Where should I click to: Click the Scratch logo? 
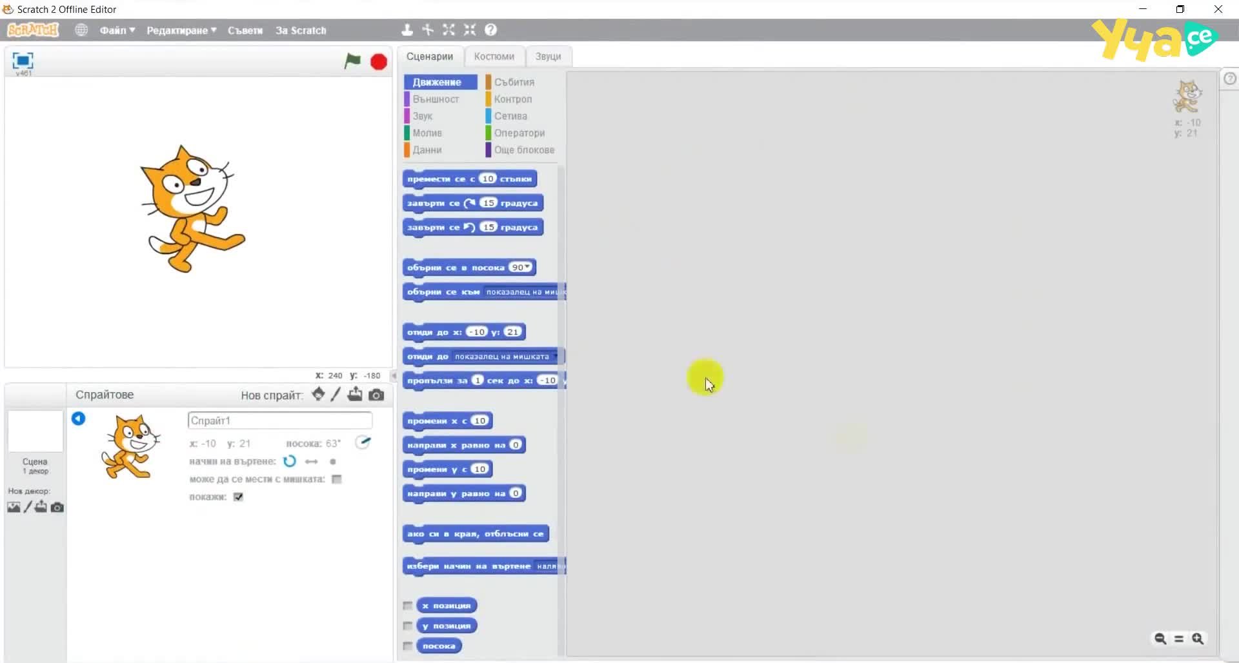[x=33, y=30]
